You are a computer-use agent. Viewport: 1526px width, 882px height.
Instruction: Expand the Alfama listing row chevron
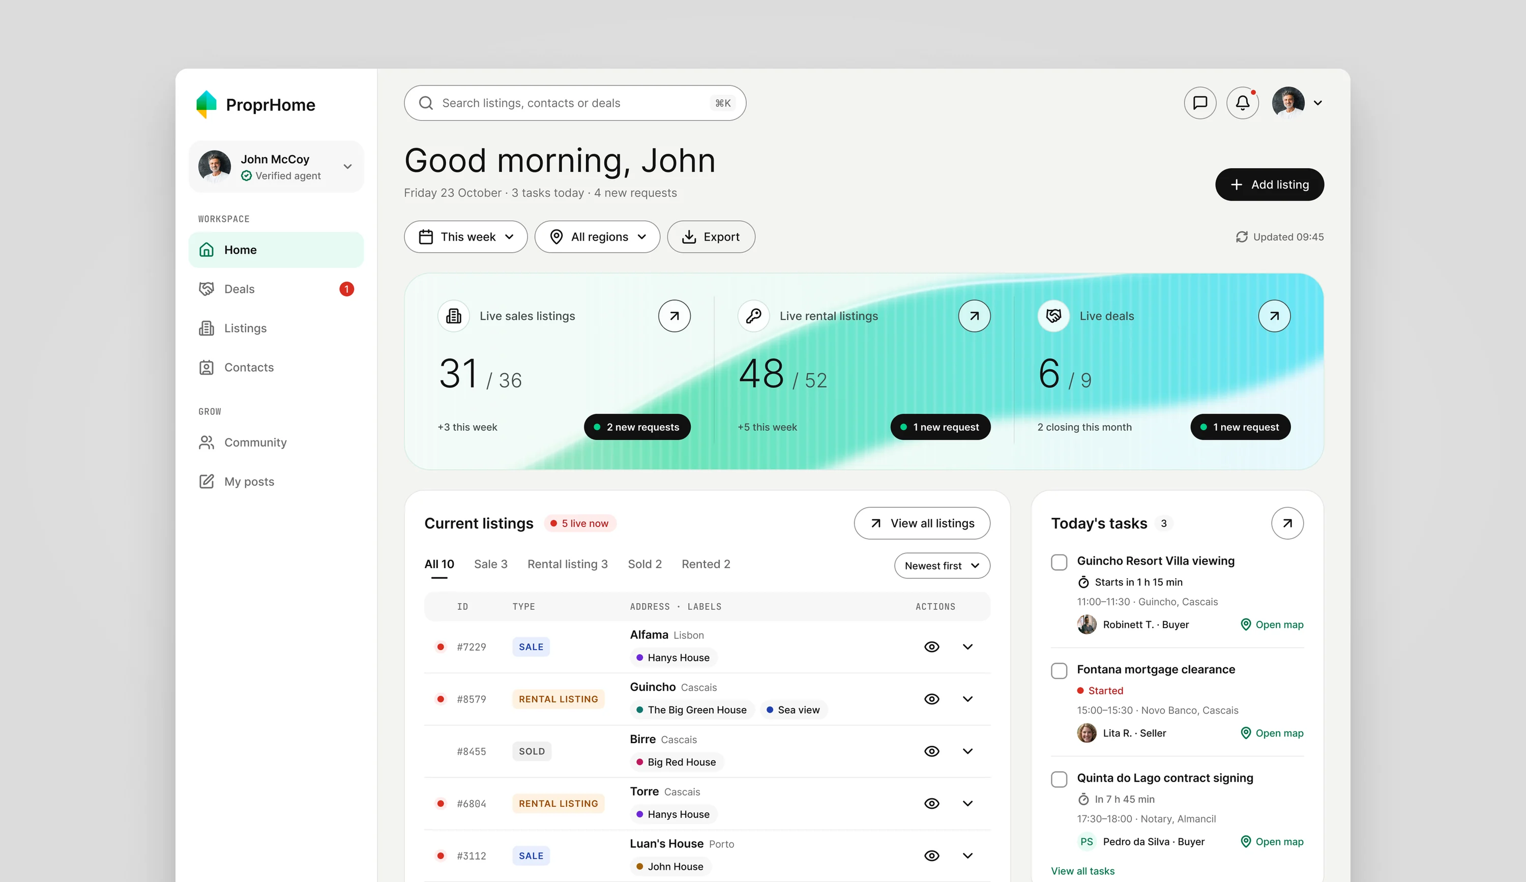tap(967, 646)
